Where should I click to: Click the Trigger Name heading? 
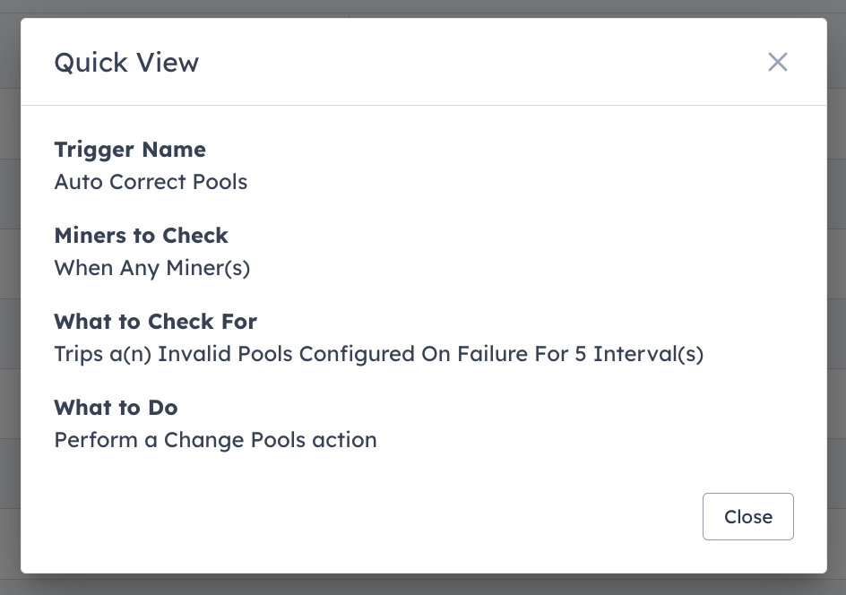click(129, 150)
